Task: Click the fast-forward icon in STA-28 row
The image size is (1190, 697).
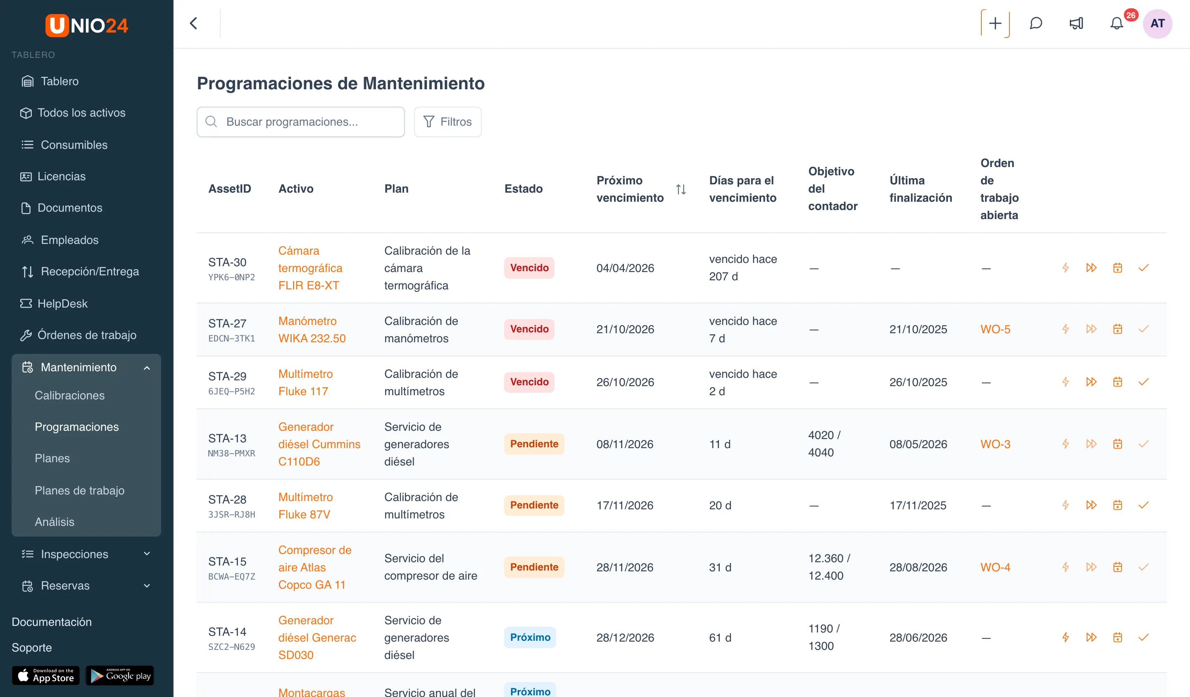Action: coord(1091,505)
